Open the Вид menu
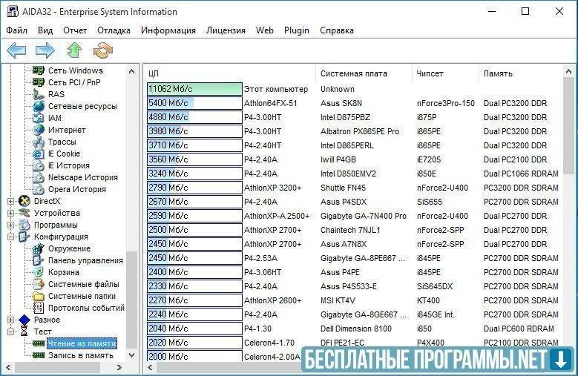 (x=45, y=30)
